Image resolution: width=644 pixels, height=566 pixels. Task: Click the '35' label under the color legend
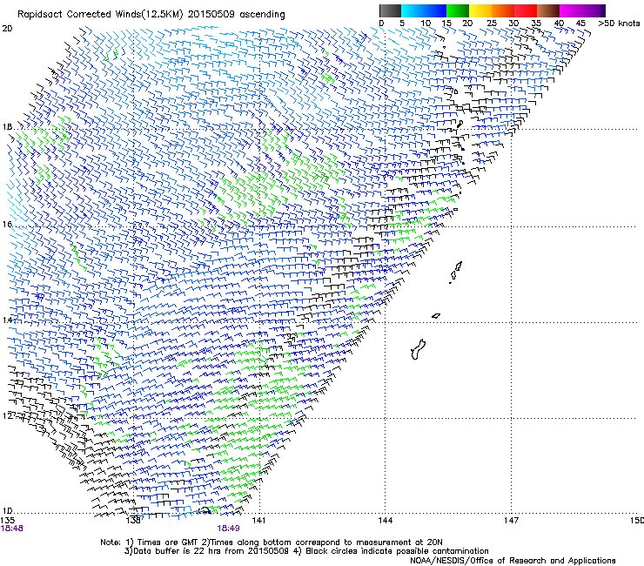click(536, 24)
